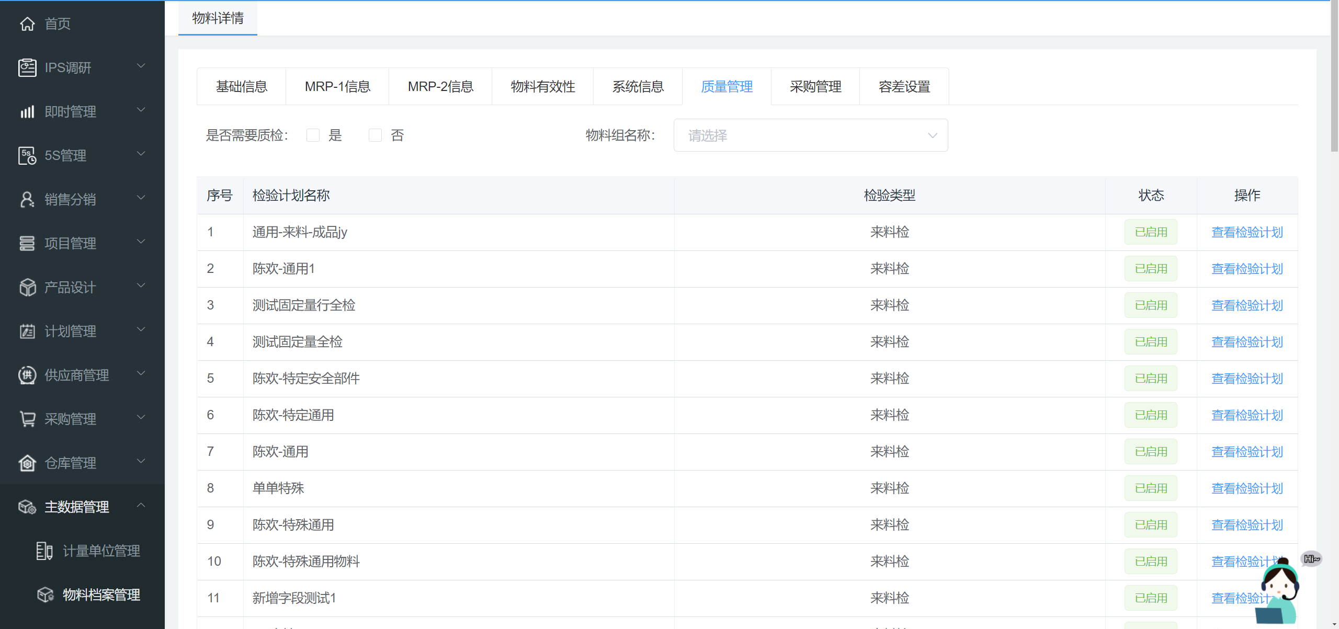
Task: Click 查看检验计划 link for row 1
Action: tap(1247, 232)
